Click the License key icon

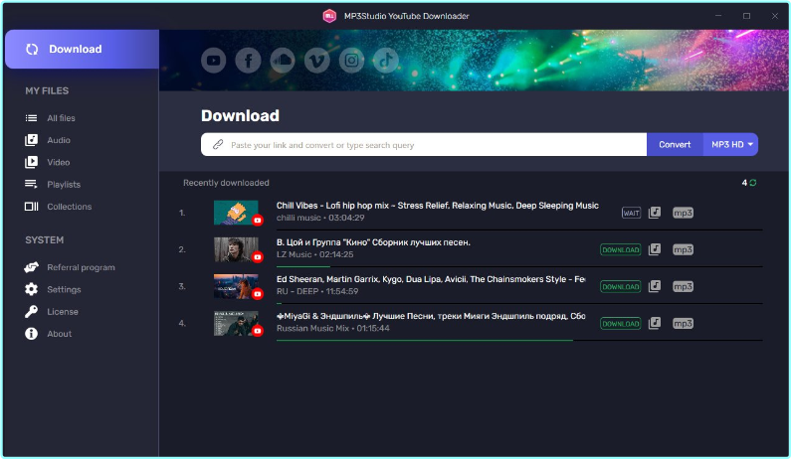click(x=31, y=311)
